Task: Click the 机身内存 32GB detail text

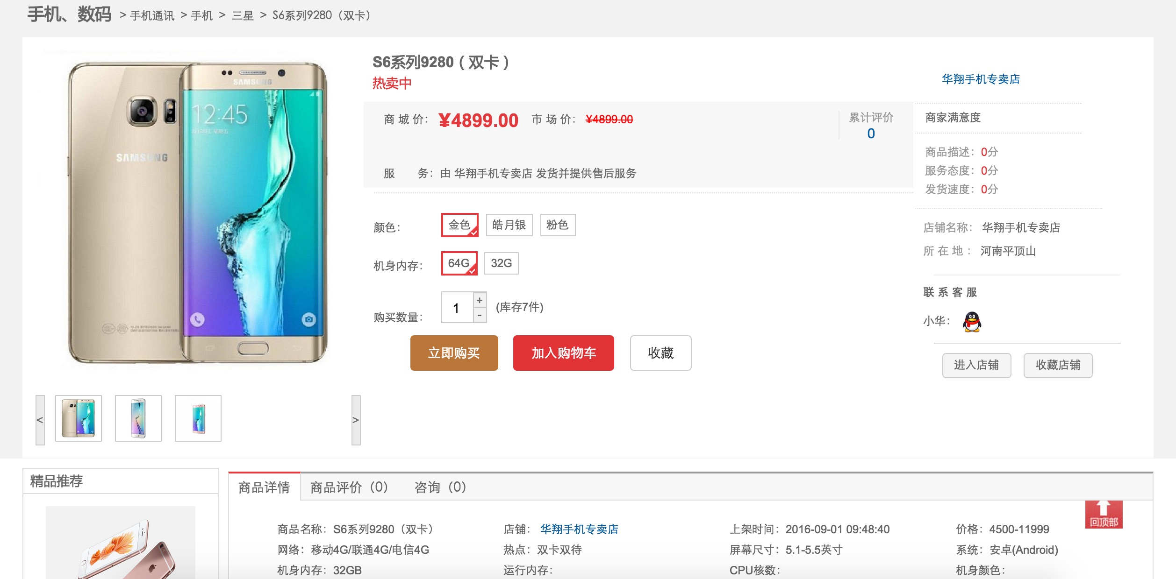Action: [x=319, y=570]
